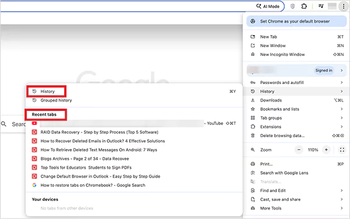
Task: Click the Signed in badge
Action: 324,71
